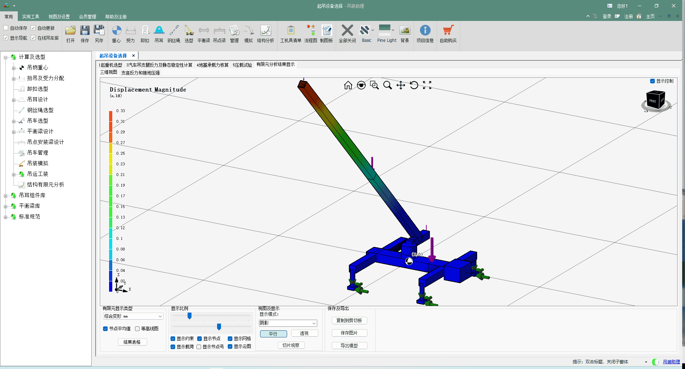
Task: Click the upper 显示比例 slider handle
Action: coord(189,316)
